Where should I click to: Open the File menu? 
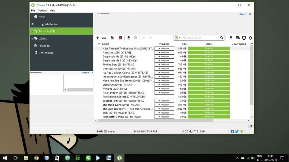[33, 10]
